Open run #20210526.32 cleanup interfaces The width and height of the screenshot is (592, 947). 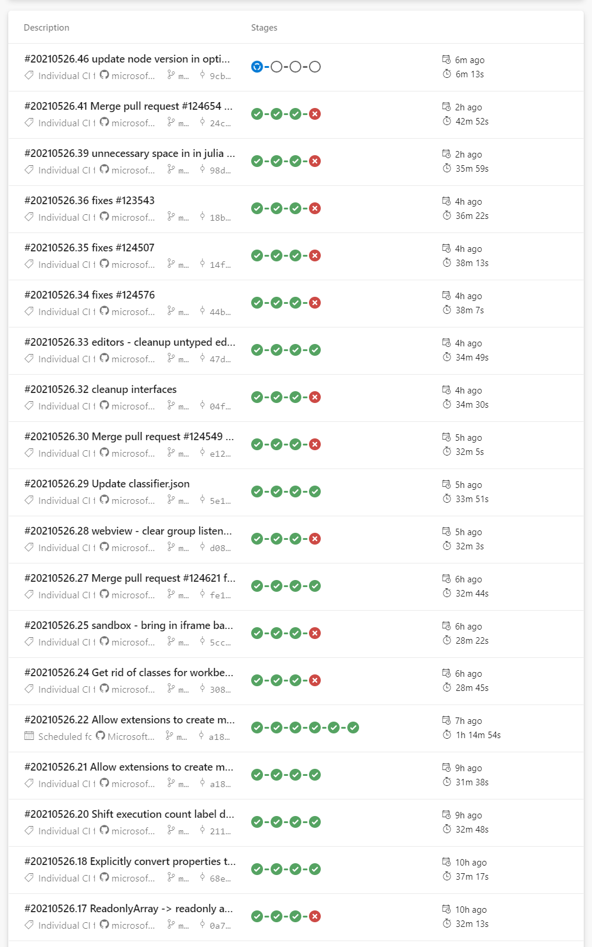101,389
